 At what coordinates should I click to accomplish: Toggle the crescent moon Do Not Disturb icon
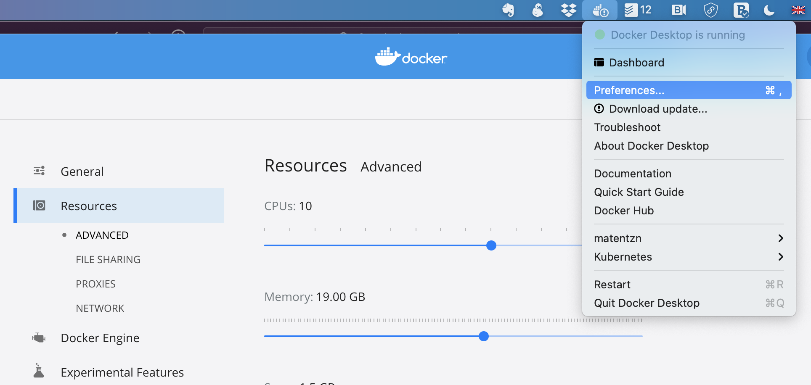pos(769,10)
